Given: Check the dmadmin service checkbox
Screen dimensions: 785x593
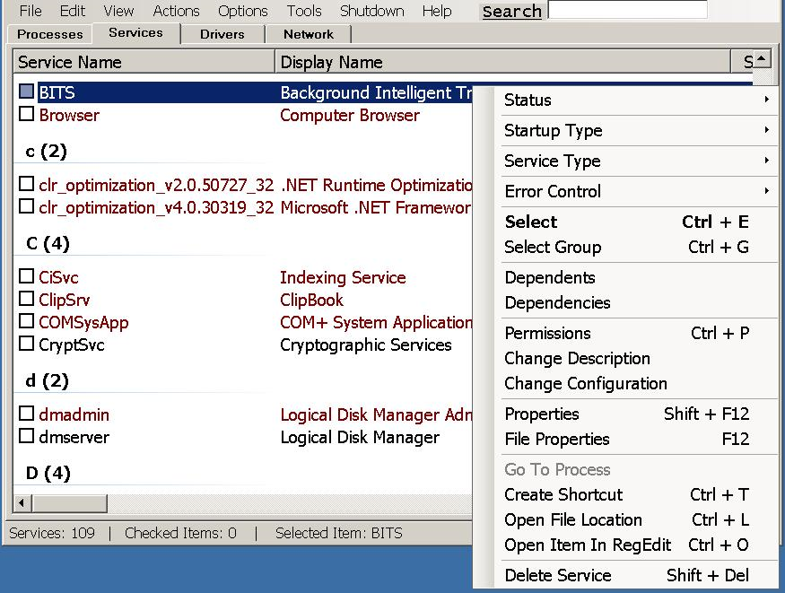Looking at the screenshot, I should (x=27, y=413).
